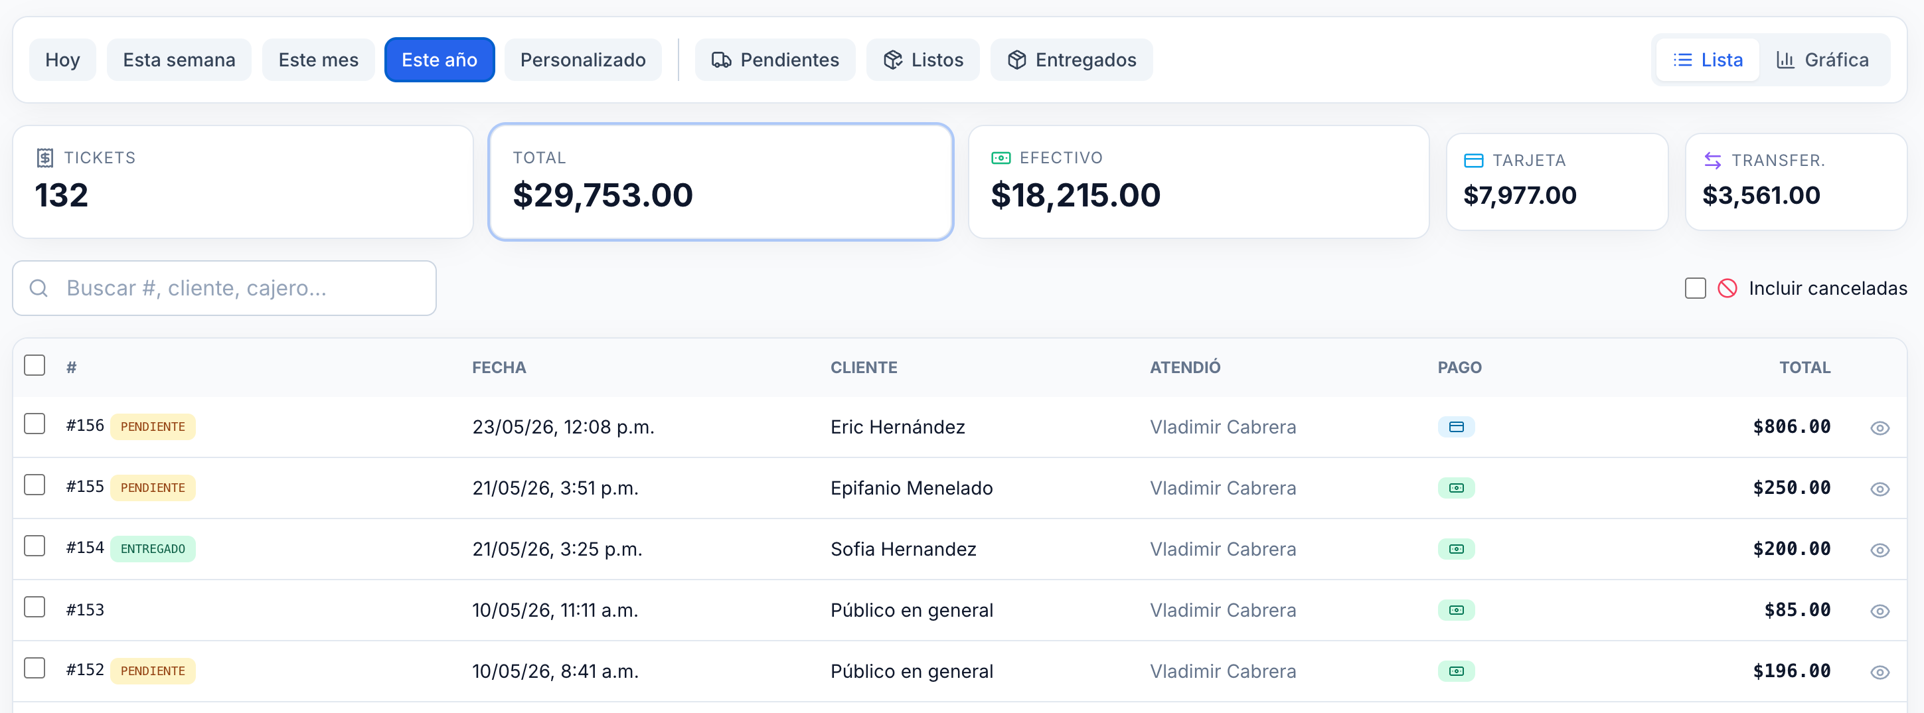The width and height of the screenshot is (1924, 713).
Task: Open the Personalizado date range
Action: 583,60
